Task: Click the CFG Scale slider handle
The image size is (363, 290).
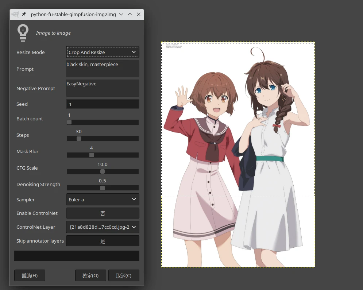Action: point(103,171)
